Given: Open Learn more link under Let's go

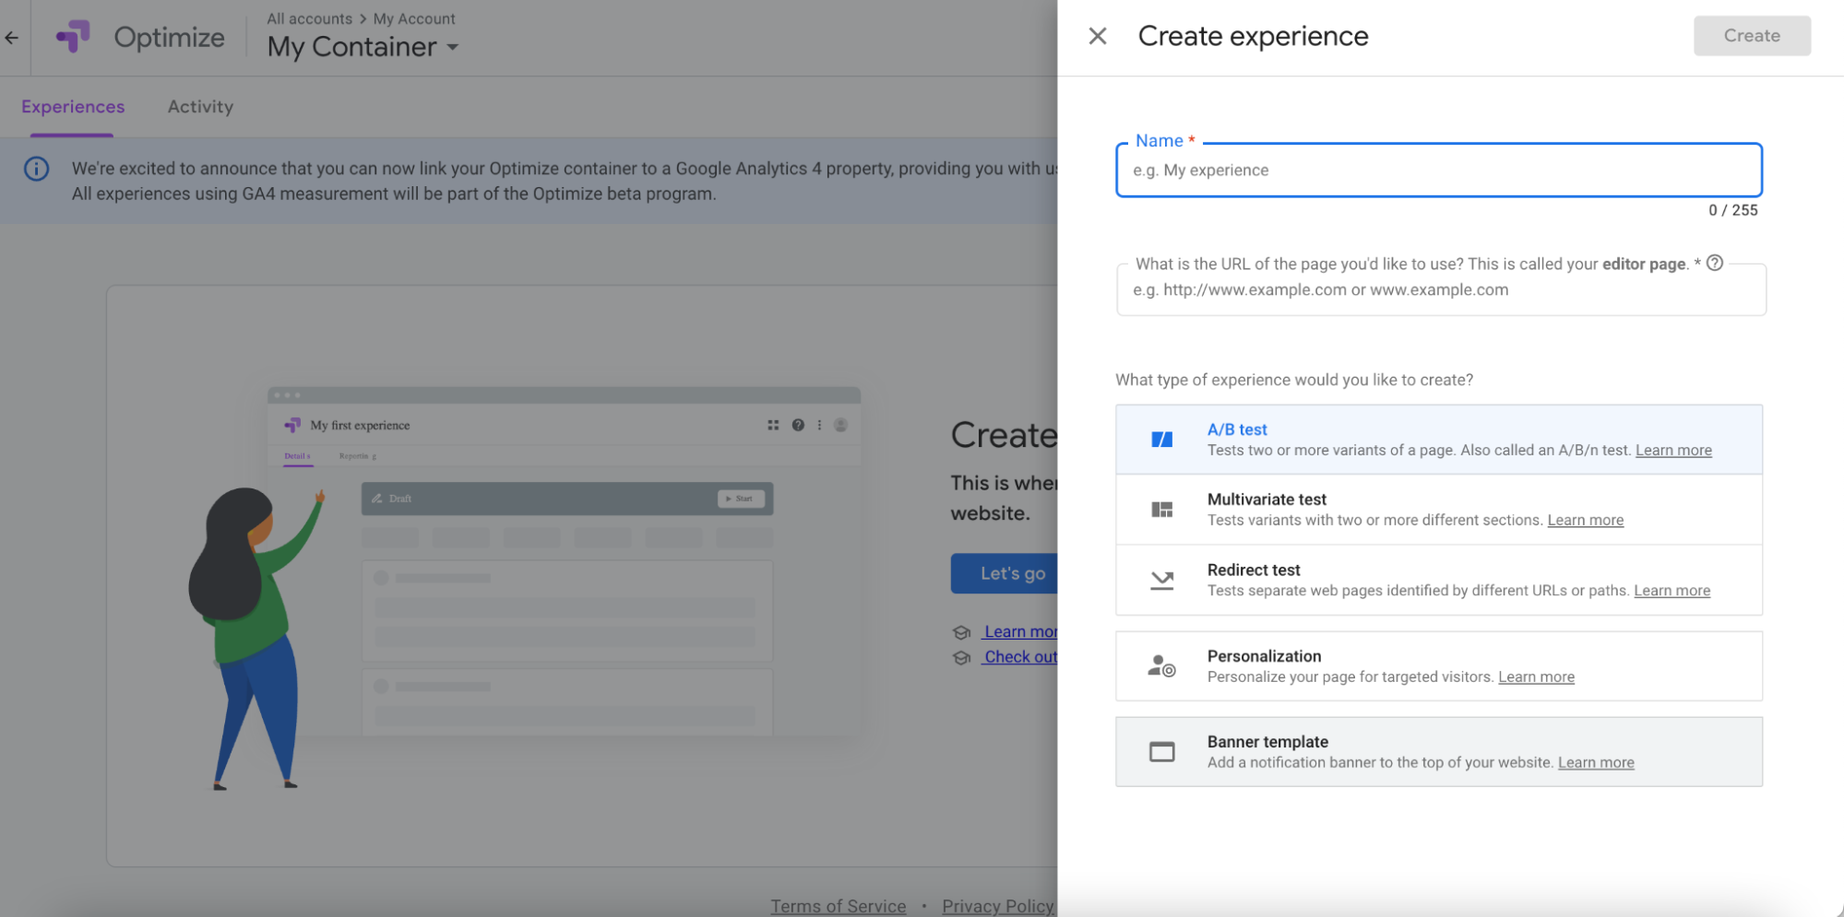Looking at the screenshot, I should (x=1020, y=632).
